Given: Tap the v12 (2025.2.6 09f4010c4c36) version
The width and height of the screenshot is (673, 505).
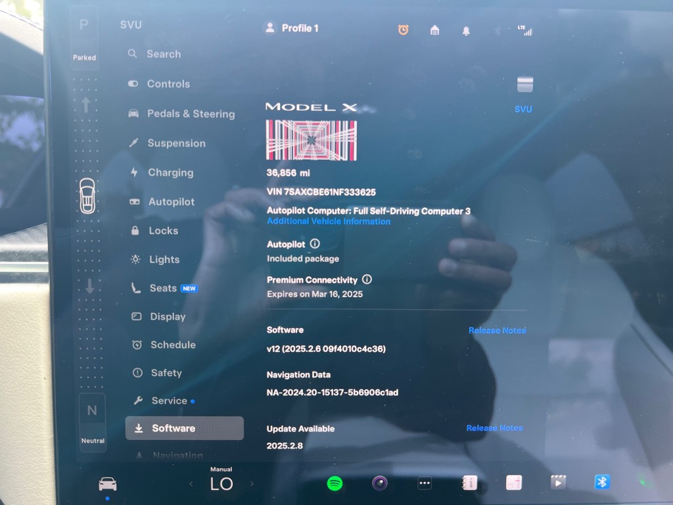Looking at the screenshot, I should 326,349.
